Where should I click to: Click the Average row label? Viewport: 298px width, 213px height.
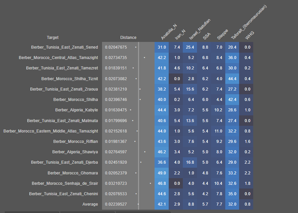(90, 204)
